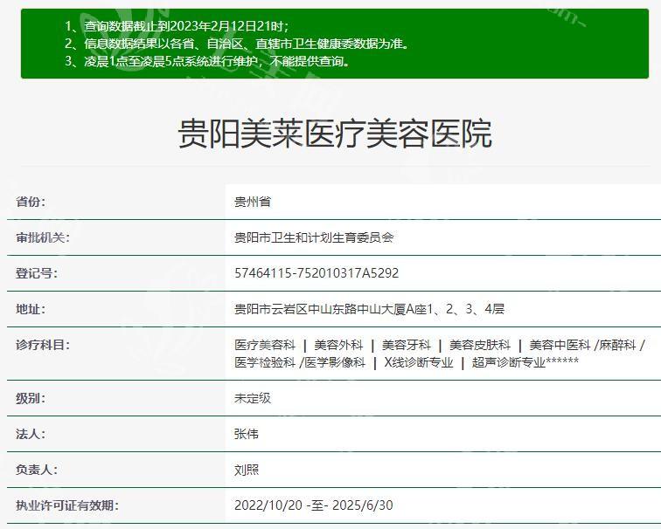This screenshot has height=529, width=661.
Task: Click the hospital title 贵阳美莱医疗美容医院
Action: [x=335, y=134]
